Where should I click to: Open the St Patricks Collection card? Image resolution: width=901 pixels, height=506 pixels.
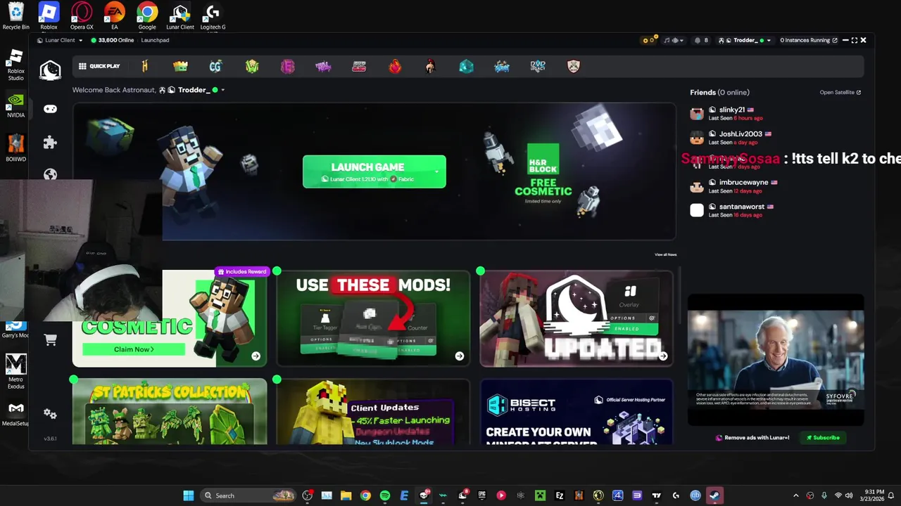[170, 412]
